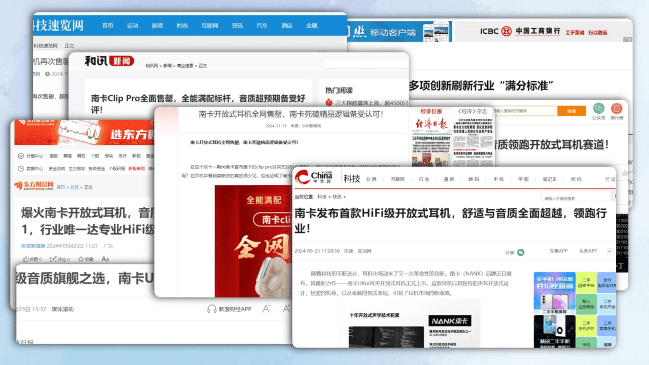Select 酒店 in 科技速览网 navigation bar
The width and height of the screenshot is (649, 365).
tap(287, 26)
